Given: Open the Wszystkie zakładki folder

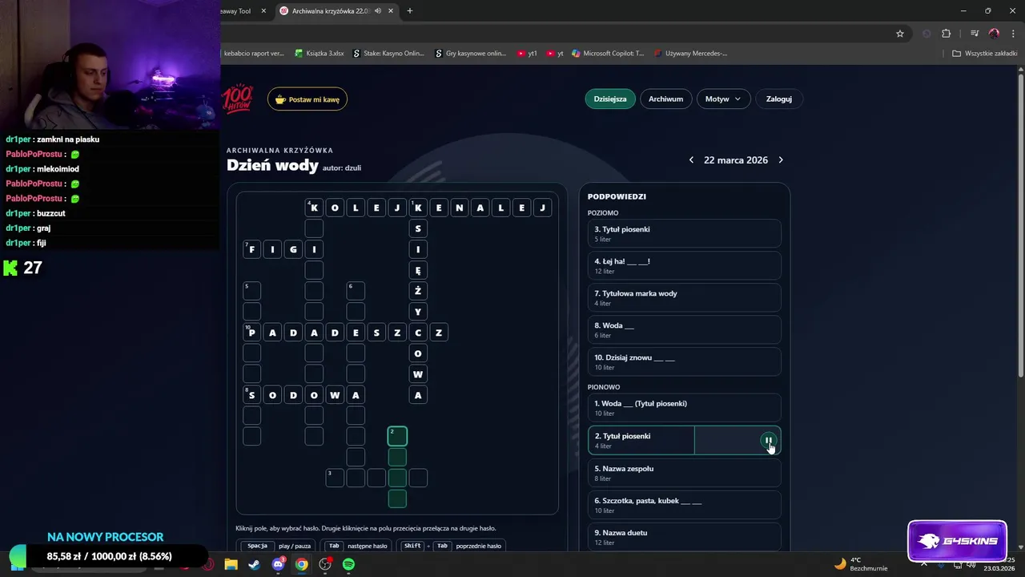Looking at the screenshot, I should coord(985,54).
